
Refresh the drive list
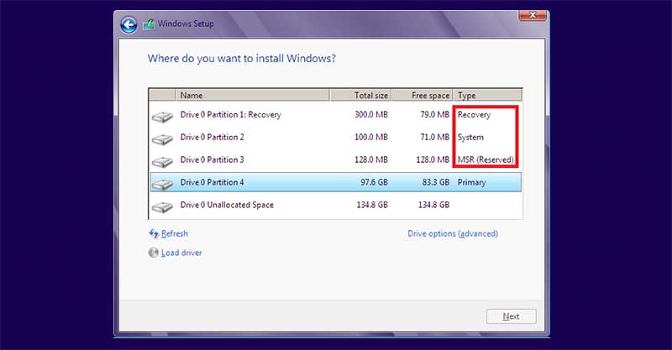pyautogui.click(x=175, y=233)
